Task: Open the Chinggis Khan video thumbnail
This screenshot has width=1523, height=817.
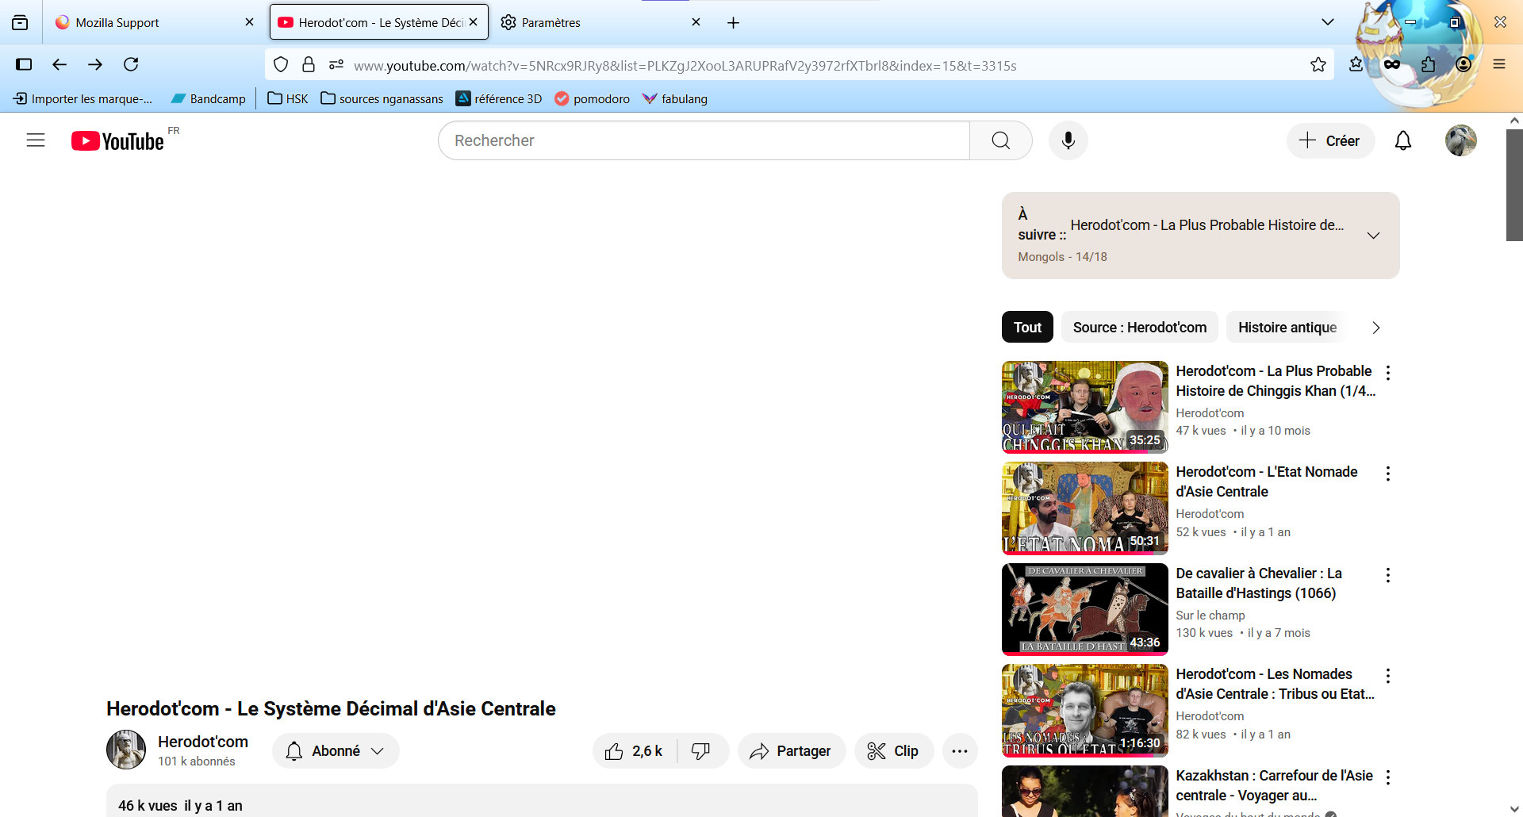Action: pos(1085,407)
